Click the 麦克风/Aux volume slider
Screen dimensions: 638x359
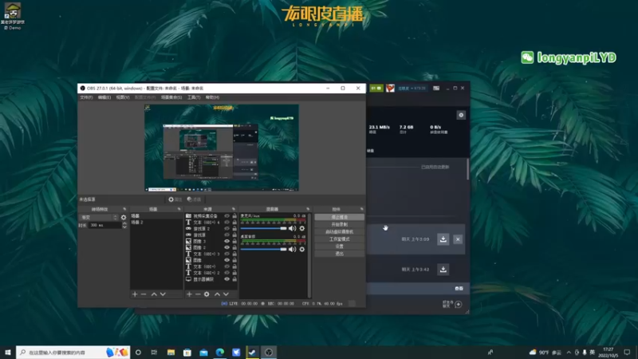(264, 228)
